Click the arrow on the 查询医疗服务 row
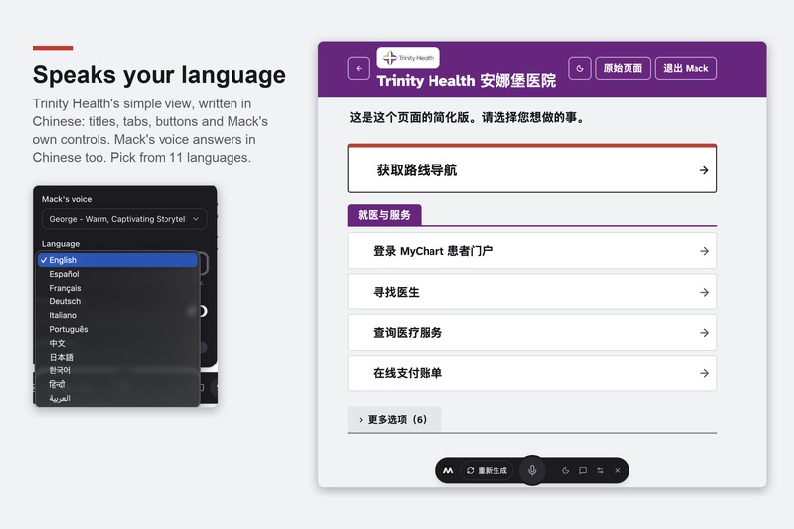 pyautogui.click(x=704, y=333)
